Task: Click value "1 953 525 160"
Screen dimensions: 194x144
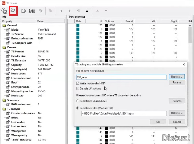Action: (46, 65)
